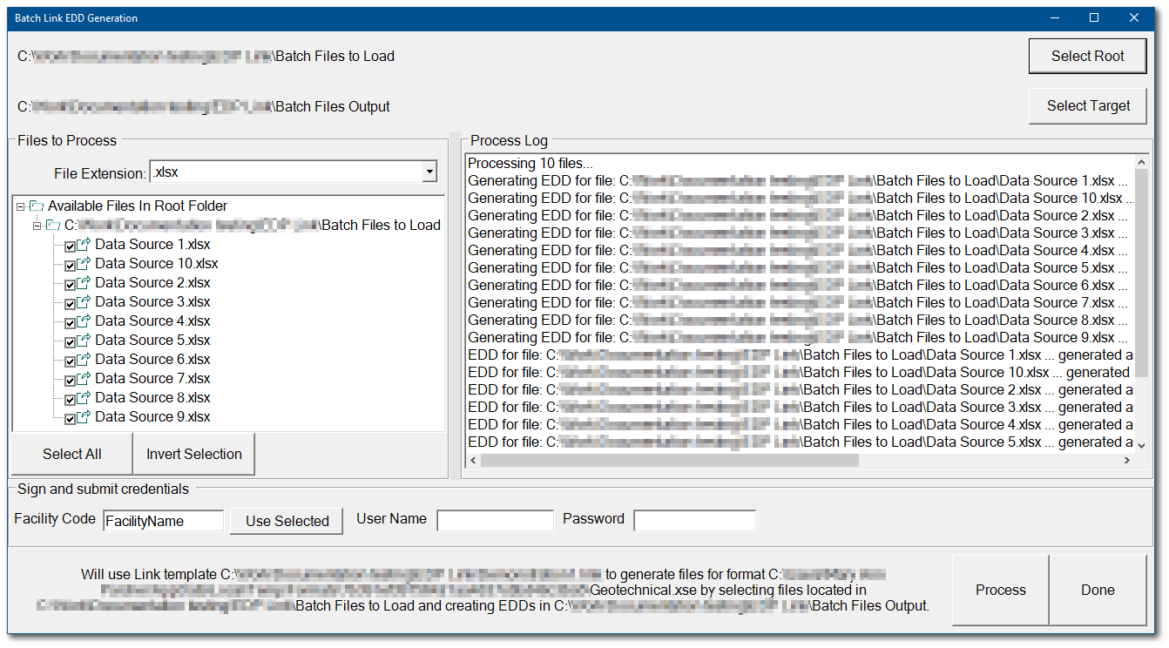Click file icon of Data Source 6.xlsx
The image size is (1169, 648).
click(x=84, y=360)
